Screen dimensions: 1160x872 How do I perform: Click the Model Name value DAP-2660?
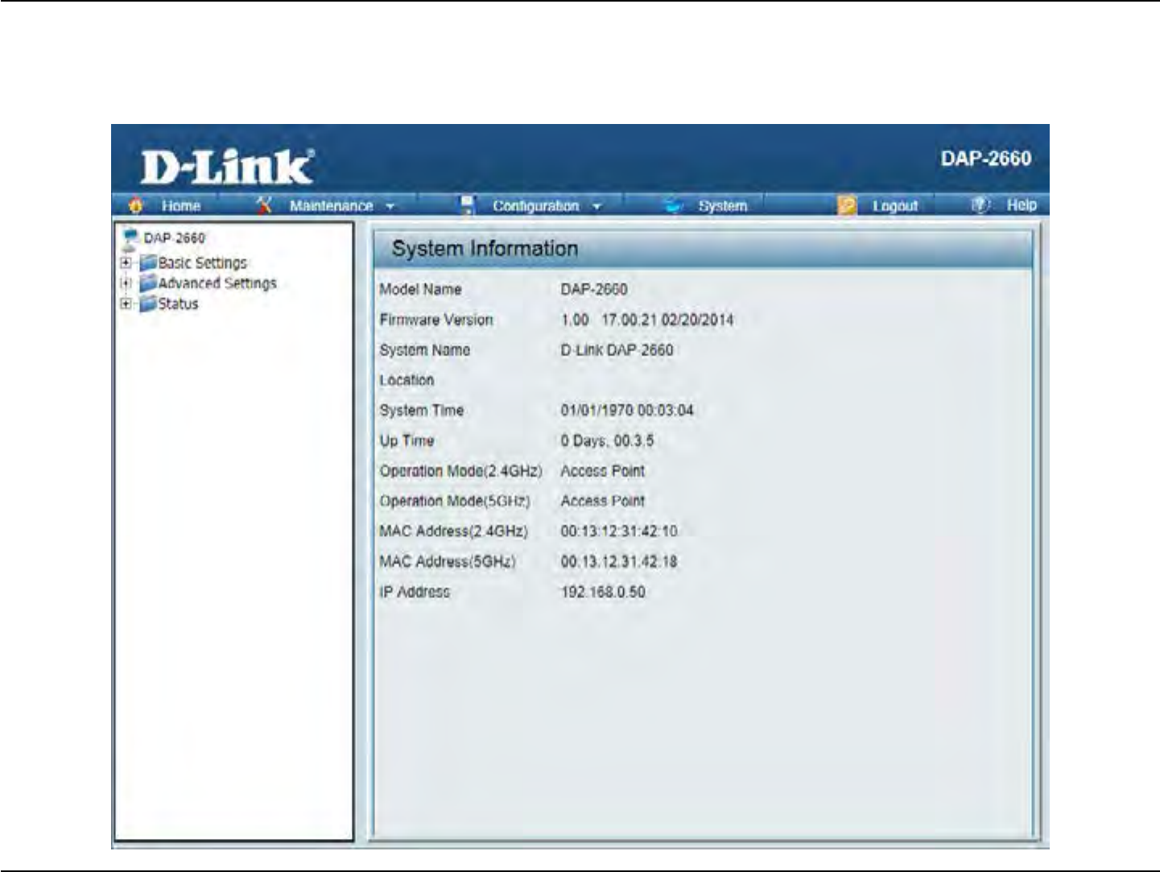click(594, 289)
